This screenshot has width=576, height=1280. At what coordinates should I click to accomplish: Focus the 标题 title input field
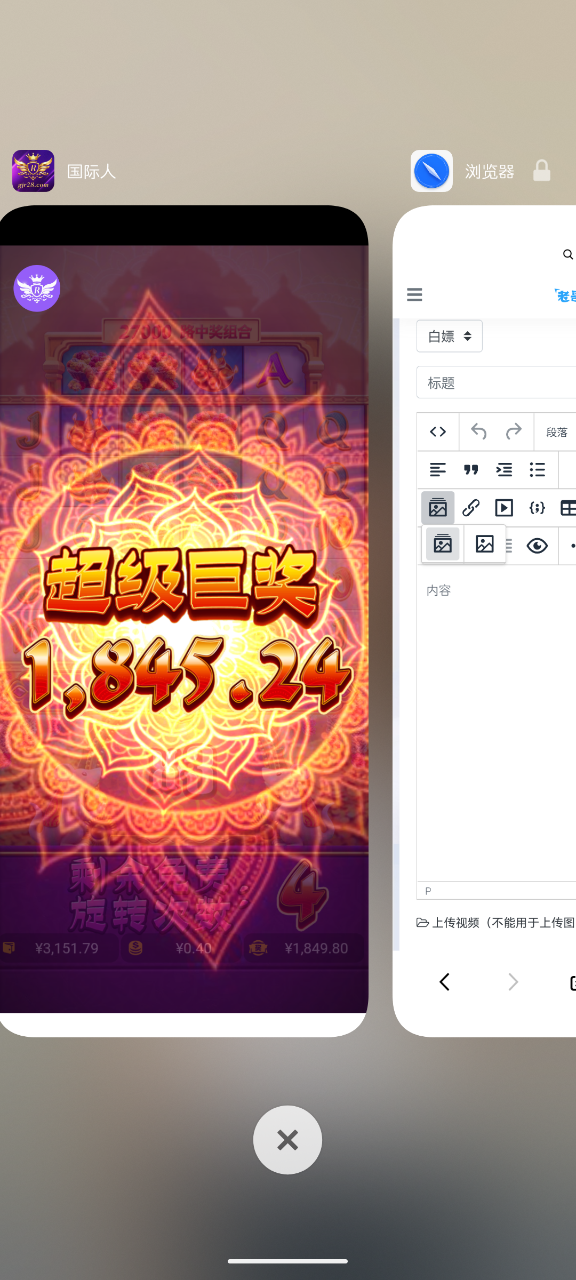[x=496, y=382]
